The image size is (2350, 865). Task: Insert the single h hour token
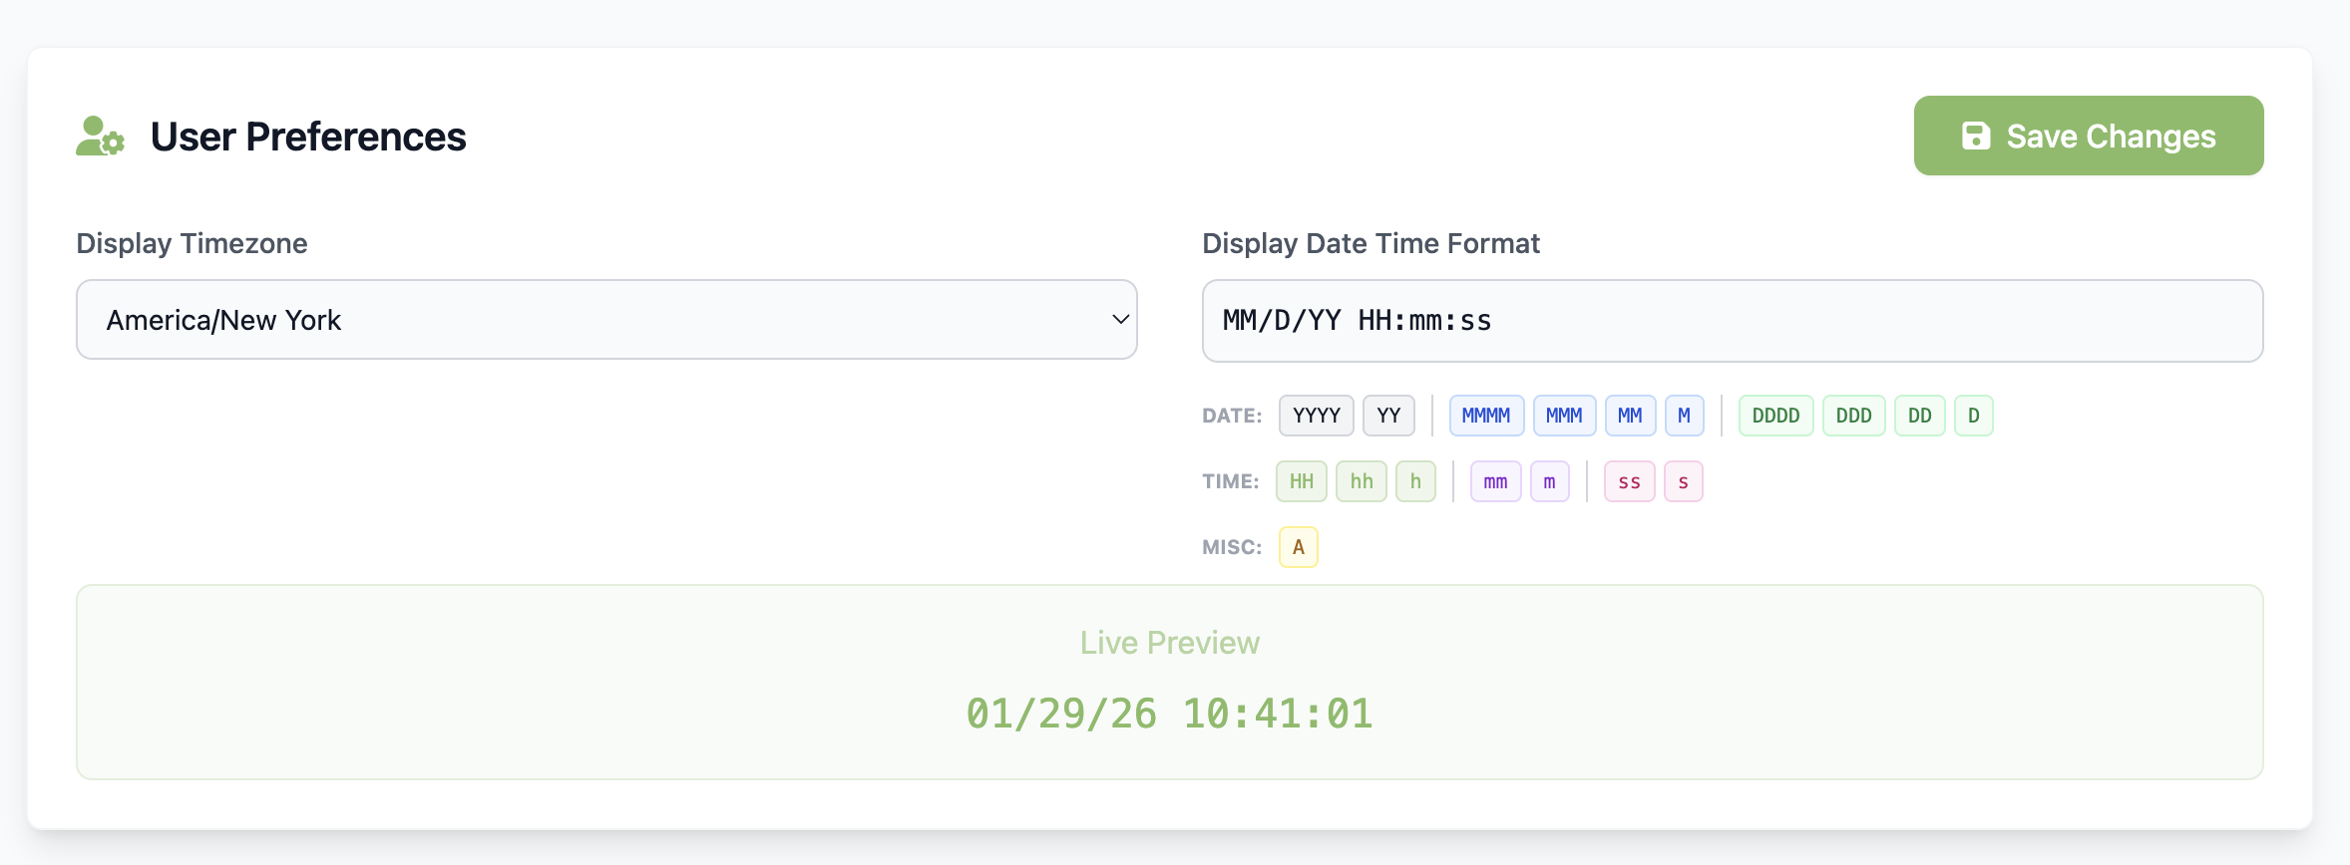click(1415, 481)
